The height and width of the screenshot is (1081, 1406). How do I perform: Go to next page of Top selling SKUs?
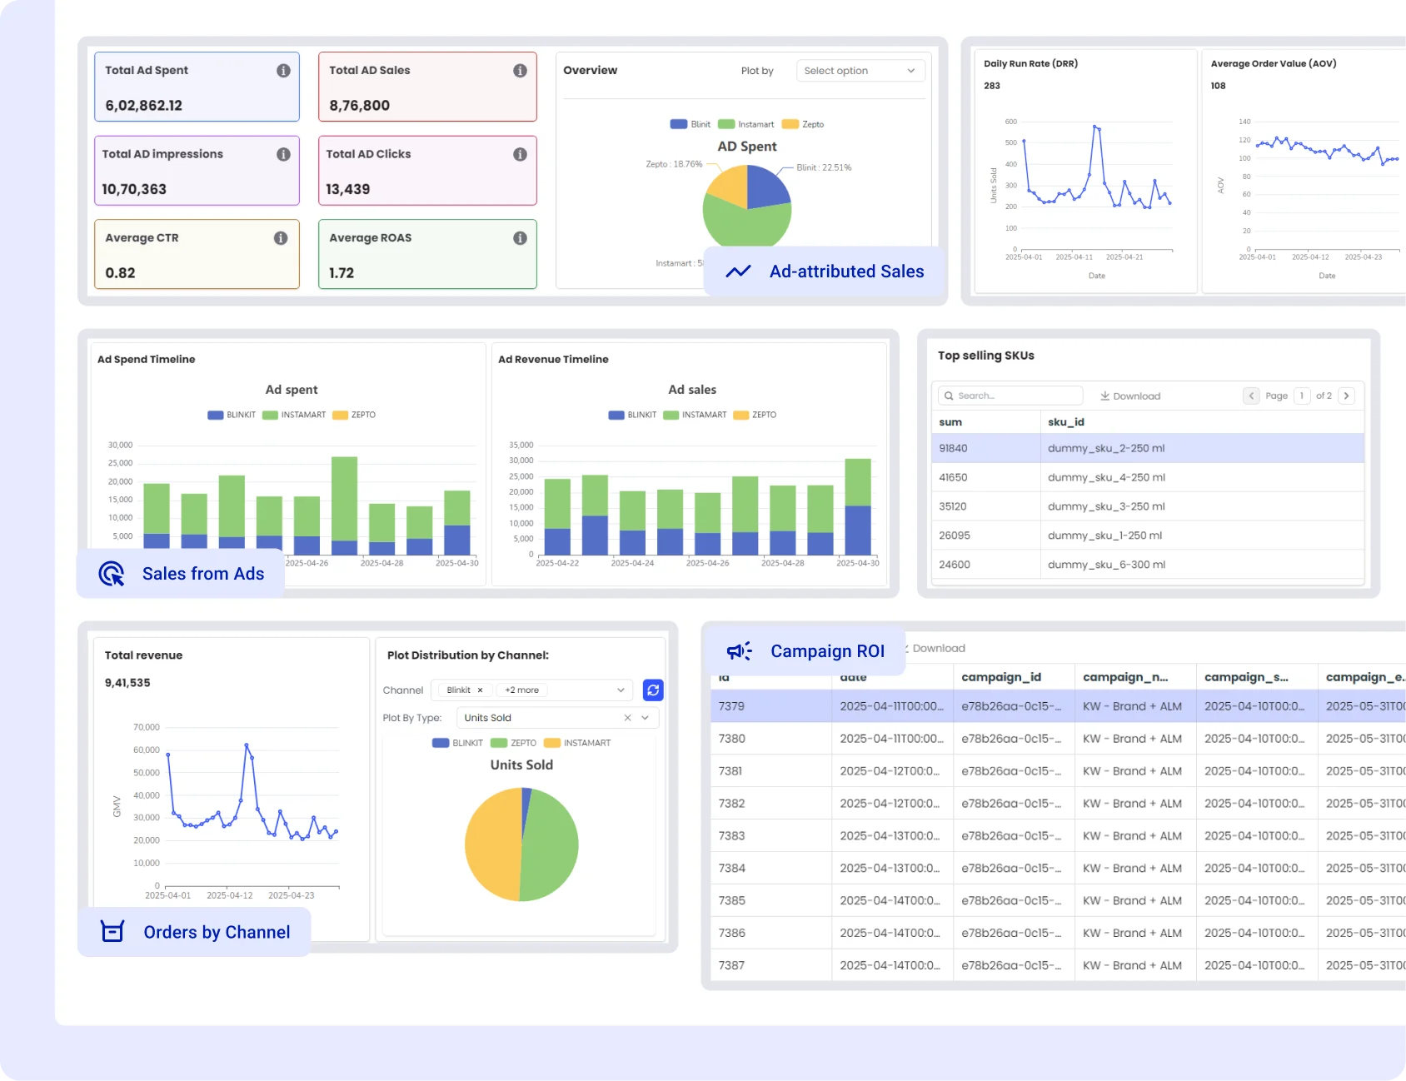pyautogui.click(x=1346, y=396)
